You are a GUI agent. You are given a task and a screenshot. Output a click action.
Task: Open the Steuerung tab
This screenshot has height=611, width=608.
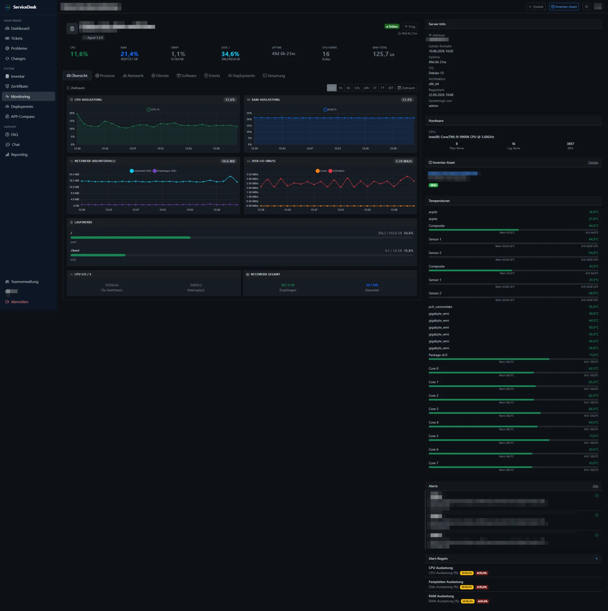tap(274, 76)
